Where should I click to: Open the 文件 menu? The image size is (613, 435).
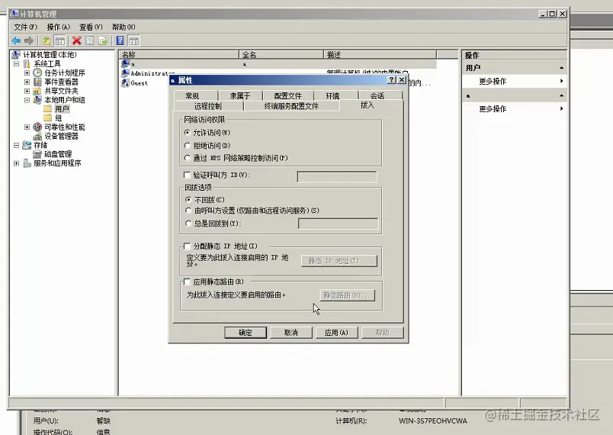25,27
